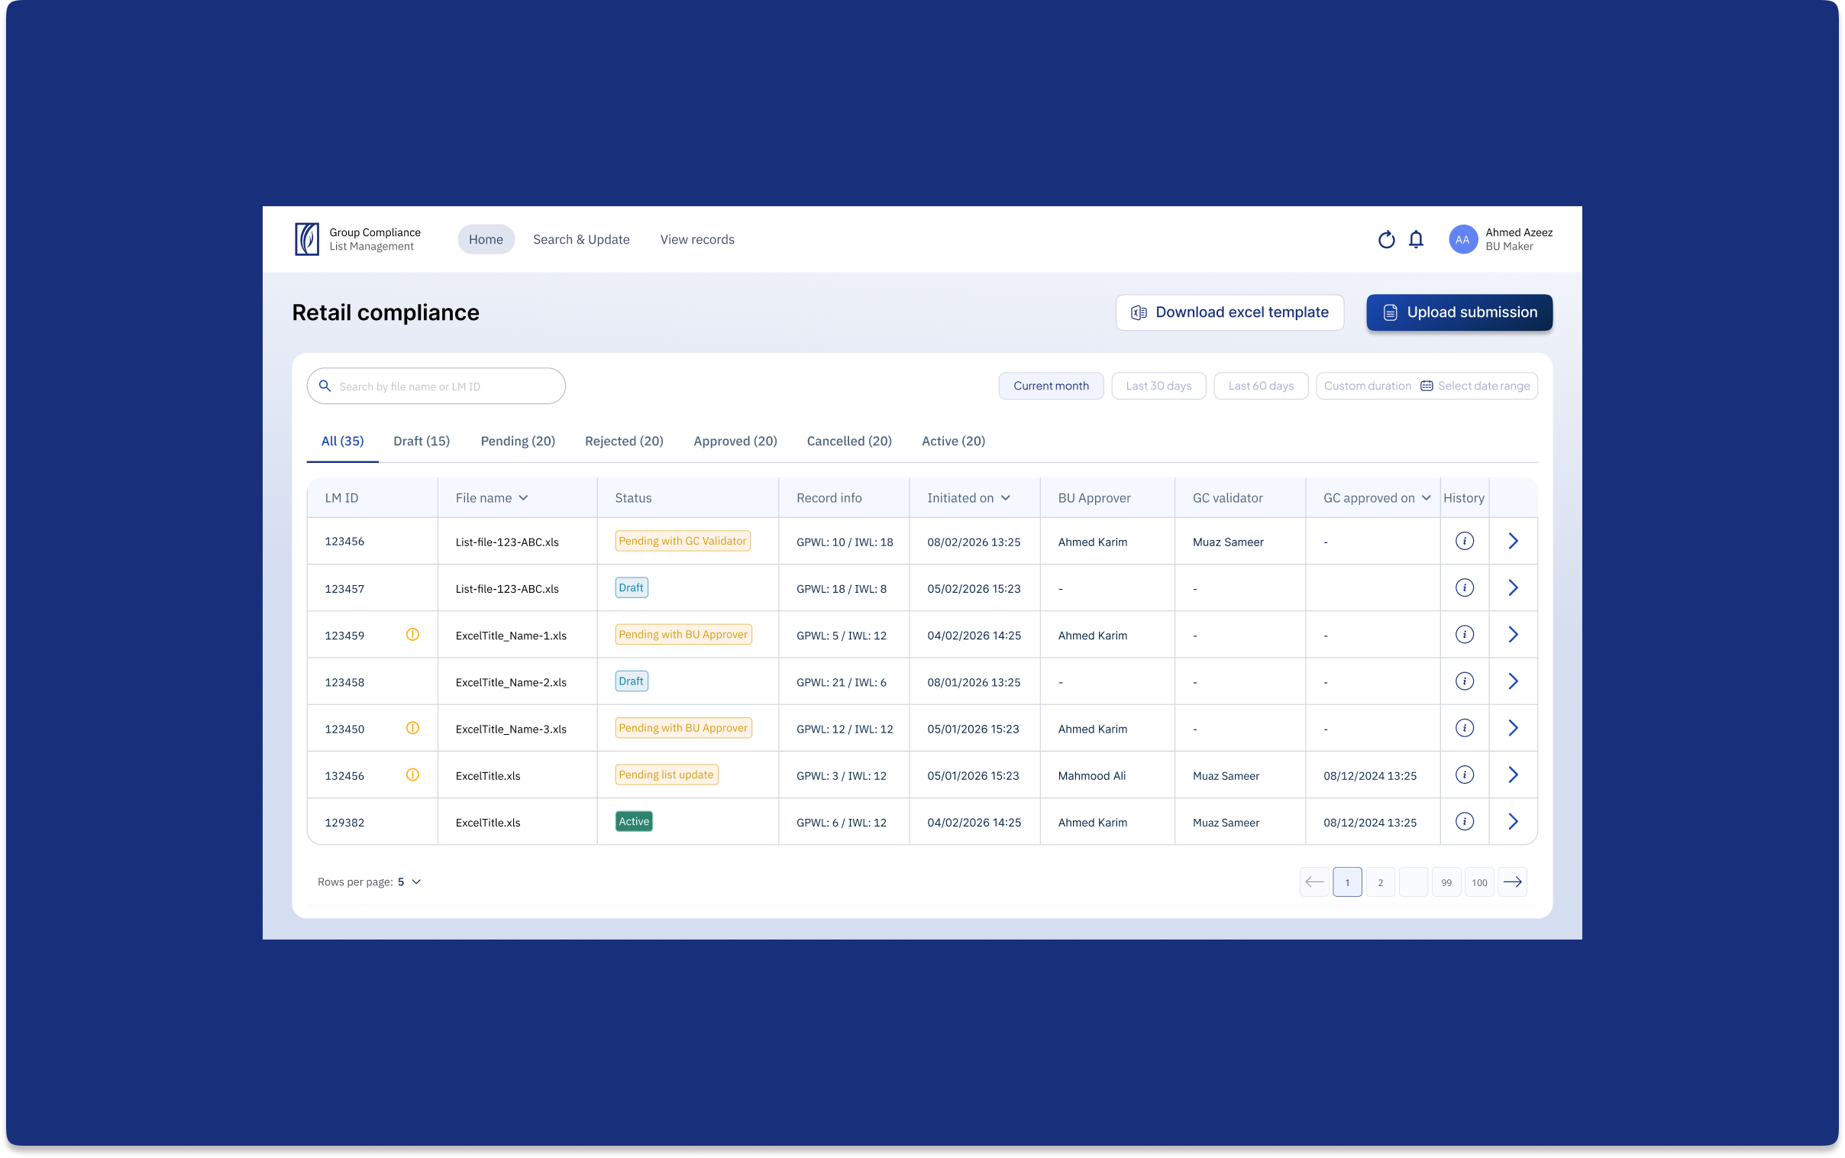Click warning icon next to 123450
The height and width of the screenshot is (1158, 1845).
(x=412, y=729)
